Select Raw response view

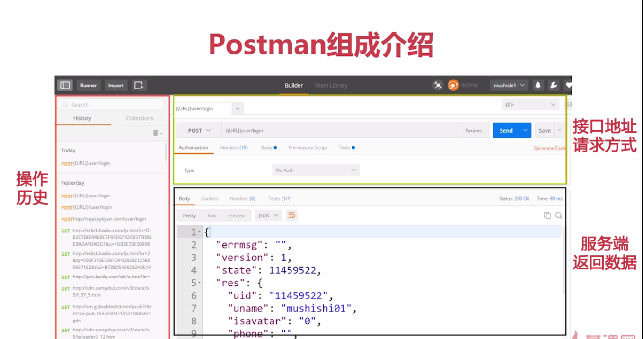tap(212, 215)
